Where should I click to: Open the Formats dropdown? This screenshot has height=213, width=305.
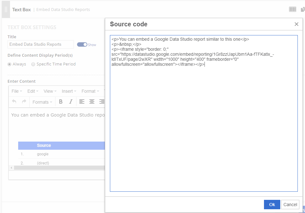(42, 102)
